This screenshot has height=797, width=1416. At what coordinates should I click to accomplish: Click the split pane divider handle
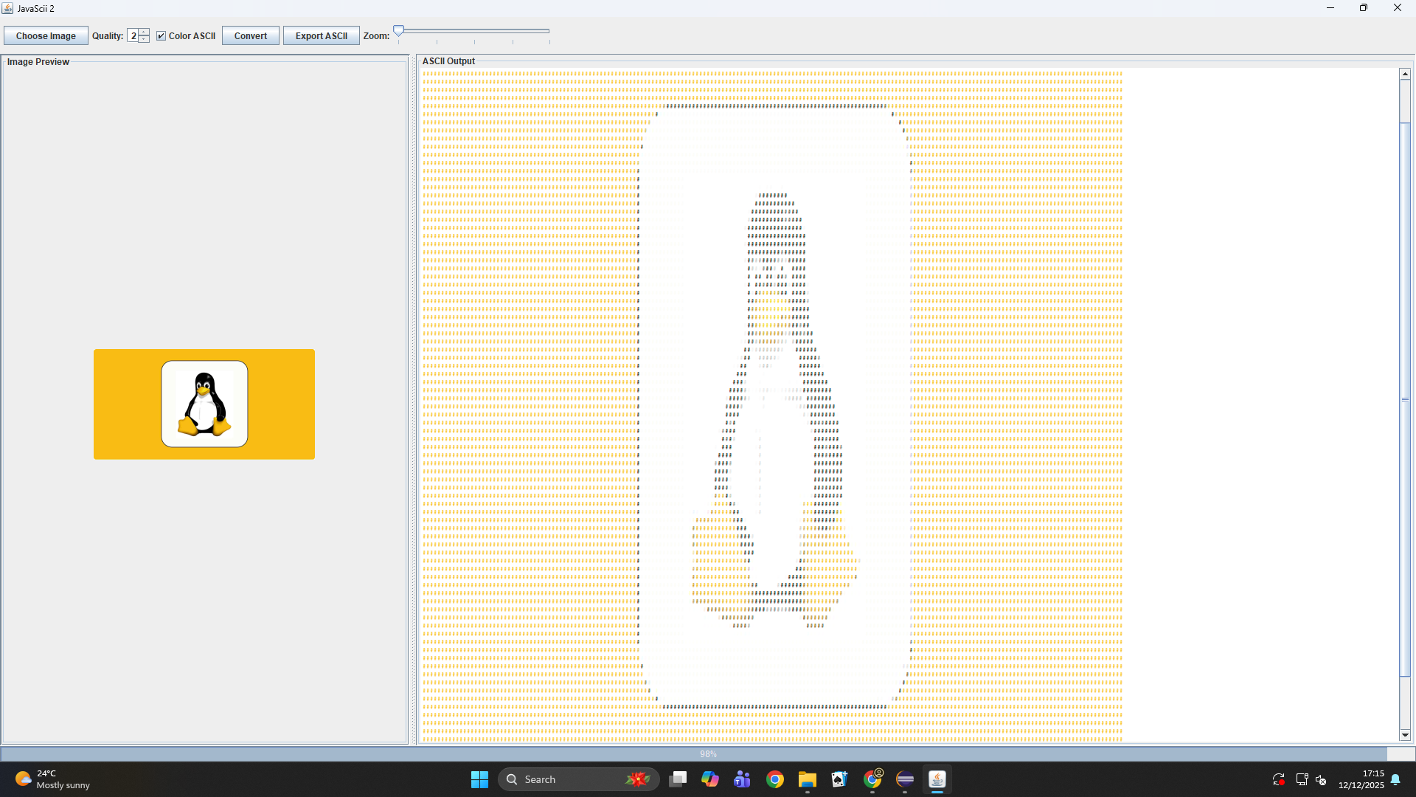(413, 398)
